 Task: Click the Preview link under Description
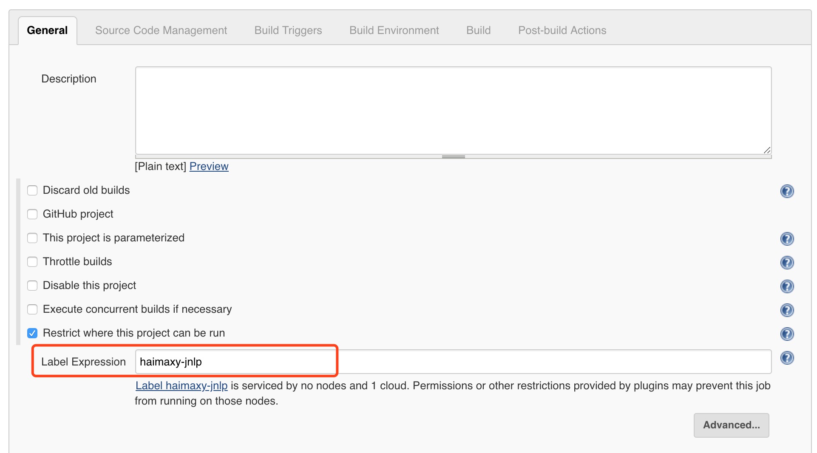(x=209, y=167)
